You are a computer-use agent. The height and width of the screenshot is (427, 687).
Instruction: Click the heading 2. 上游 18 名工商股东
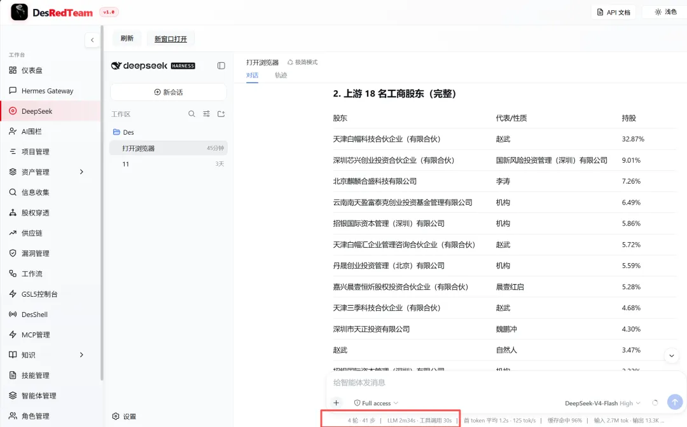coord(394,93)
